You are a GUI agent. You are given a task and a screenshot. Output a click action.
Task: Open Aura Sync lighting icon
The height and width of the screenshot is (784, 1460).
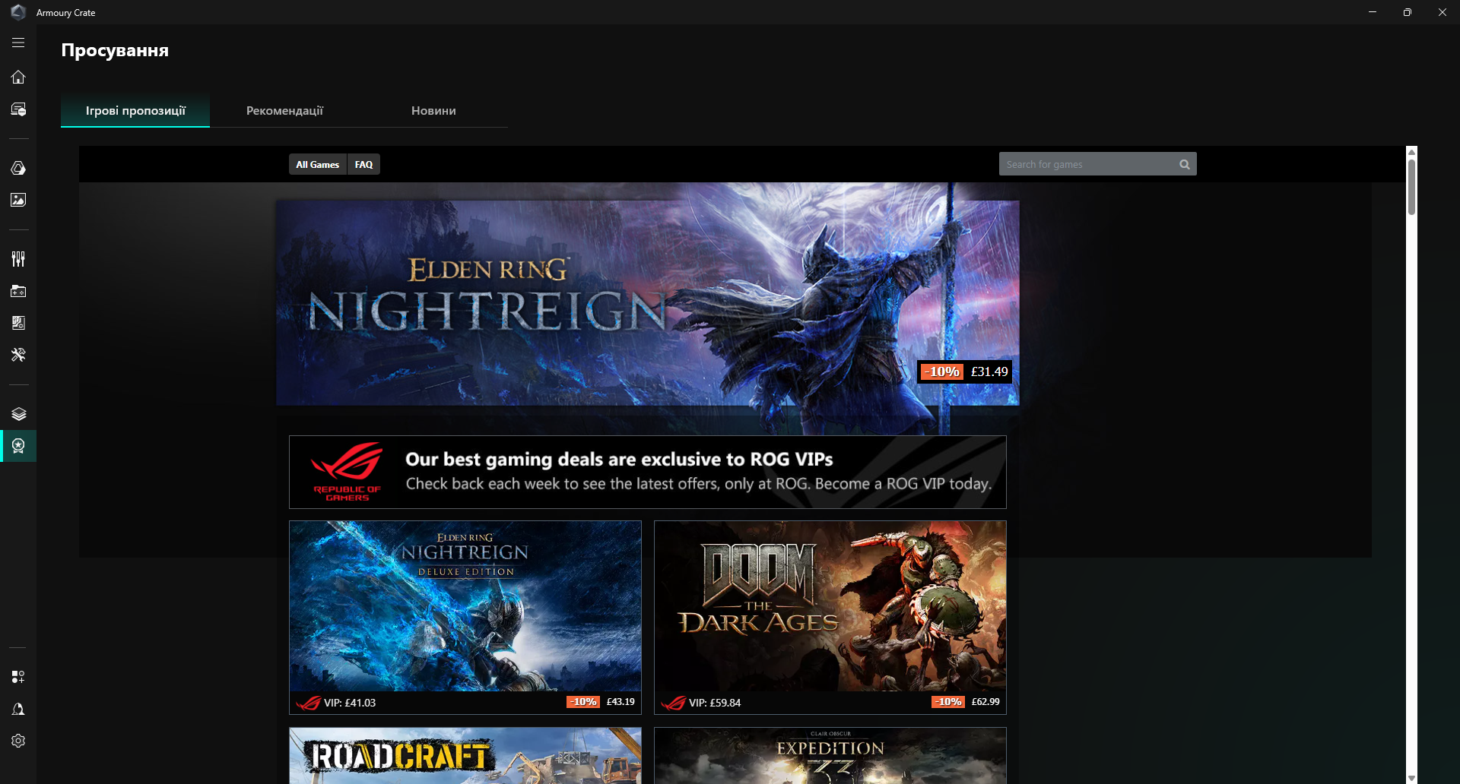(18, 168)
